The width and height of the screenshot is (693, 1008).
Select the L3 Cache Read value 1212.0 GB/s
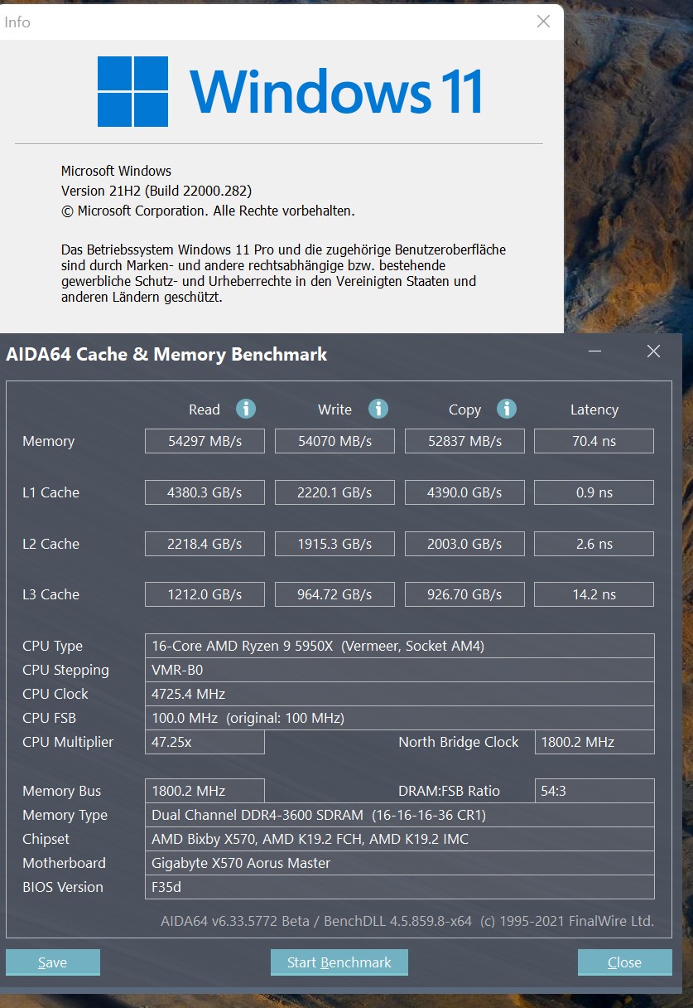point(205,594)
